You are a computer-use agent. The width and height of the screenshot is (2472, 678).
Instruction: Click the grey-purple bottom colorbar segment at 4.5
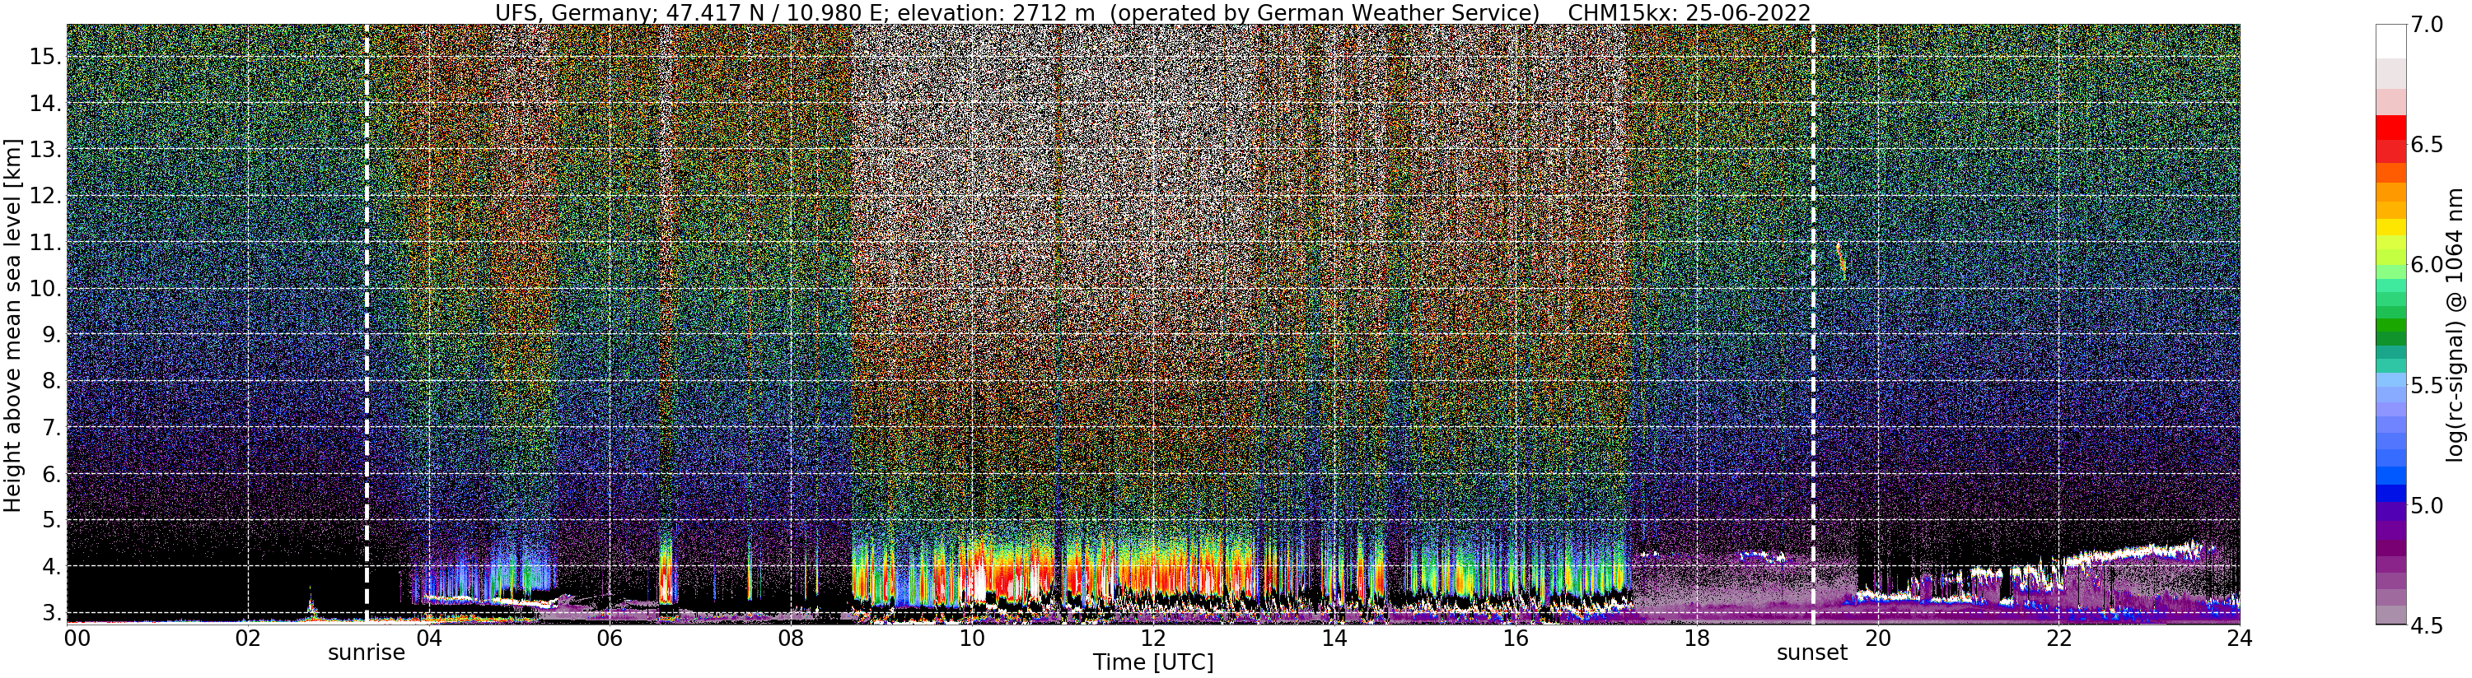[2390, 615]
